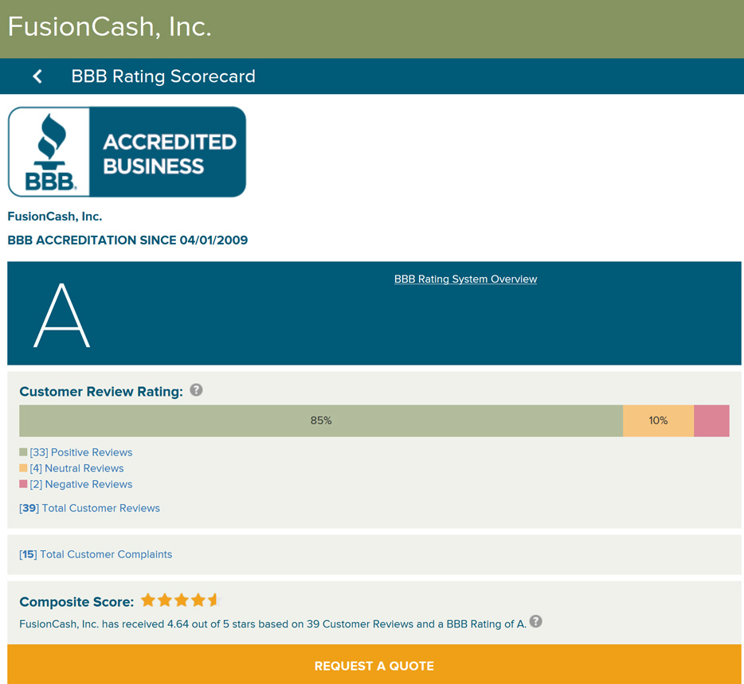Open the 39 Total Customer Reviews link
The height and width of the screenshot is (684, 744).
point(90,508)
